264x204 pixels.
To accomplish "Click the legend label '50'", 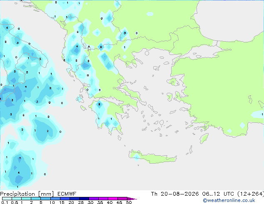I will tap(129, 202).
